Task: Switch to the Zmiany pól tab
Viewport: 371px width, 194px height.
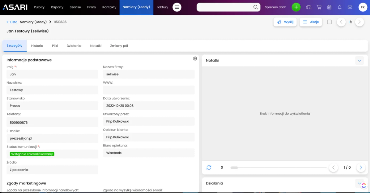Action: (x=119, y=46)
